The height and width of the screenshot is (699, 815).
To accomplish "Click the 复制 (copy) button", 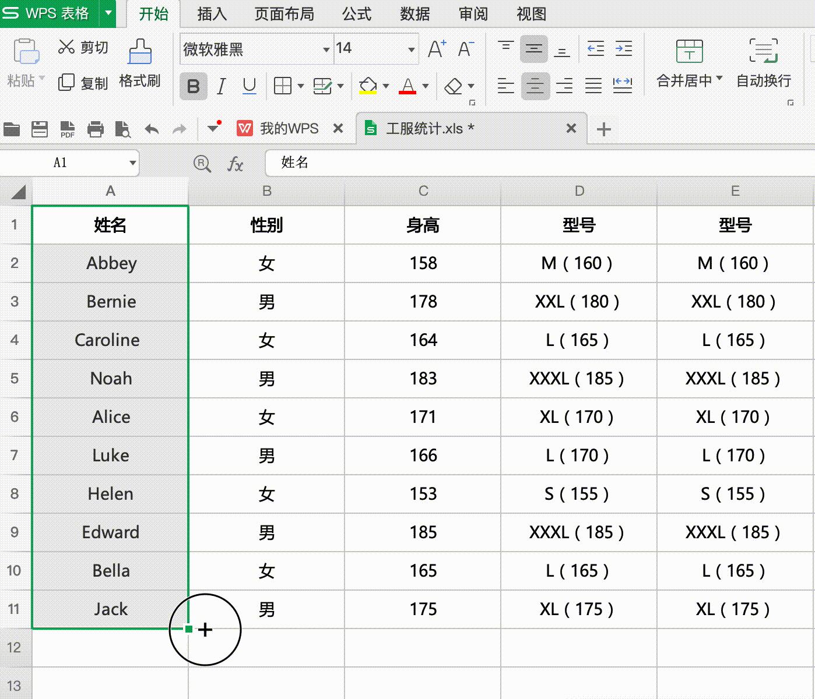I will [83, 83].
